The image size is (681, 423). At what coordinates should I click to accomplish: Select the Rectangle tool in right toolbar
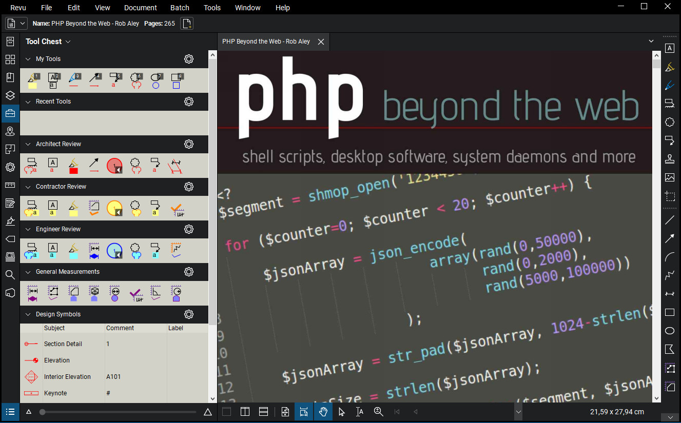pyautogui.click(x=670, y=312)
